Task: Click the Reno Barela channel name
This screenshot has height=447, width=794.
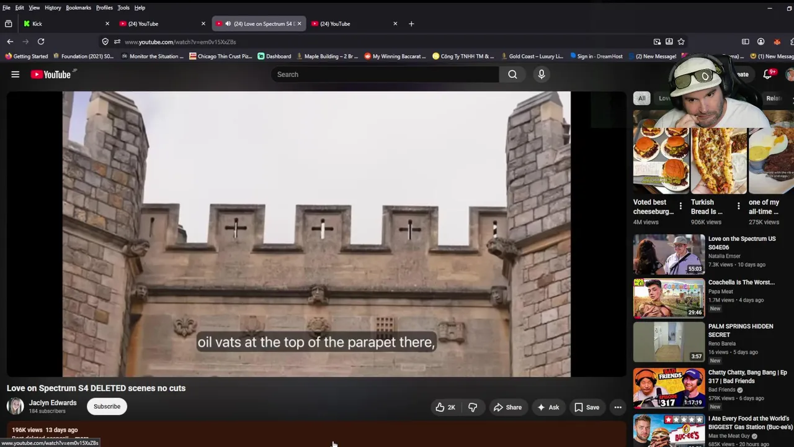Action: pos(723,343)
